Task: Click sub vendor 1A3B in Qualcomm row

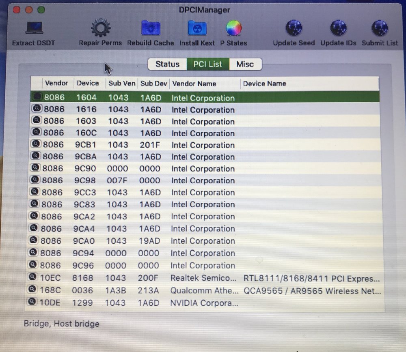Action: (115, 290)
